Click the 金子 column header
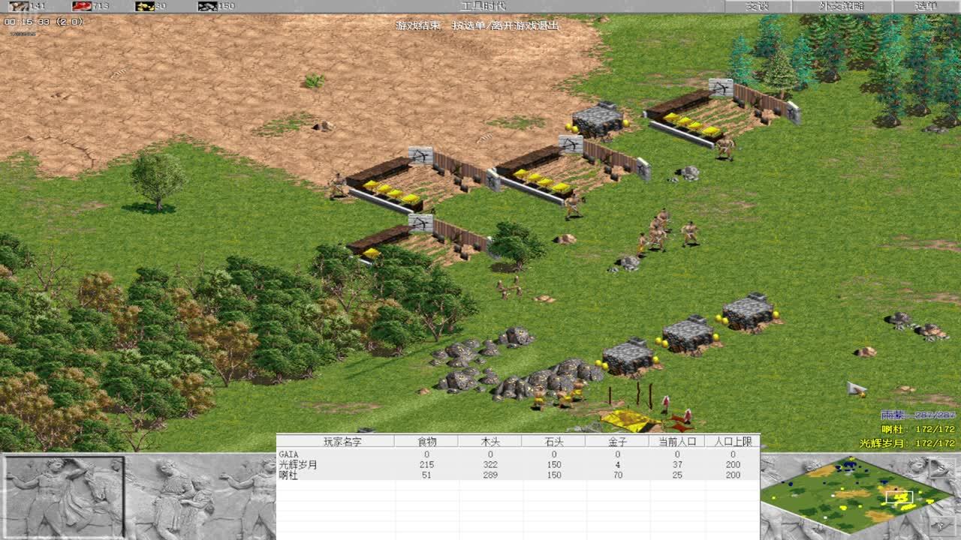961x540 pixels. coord(617,442)
